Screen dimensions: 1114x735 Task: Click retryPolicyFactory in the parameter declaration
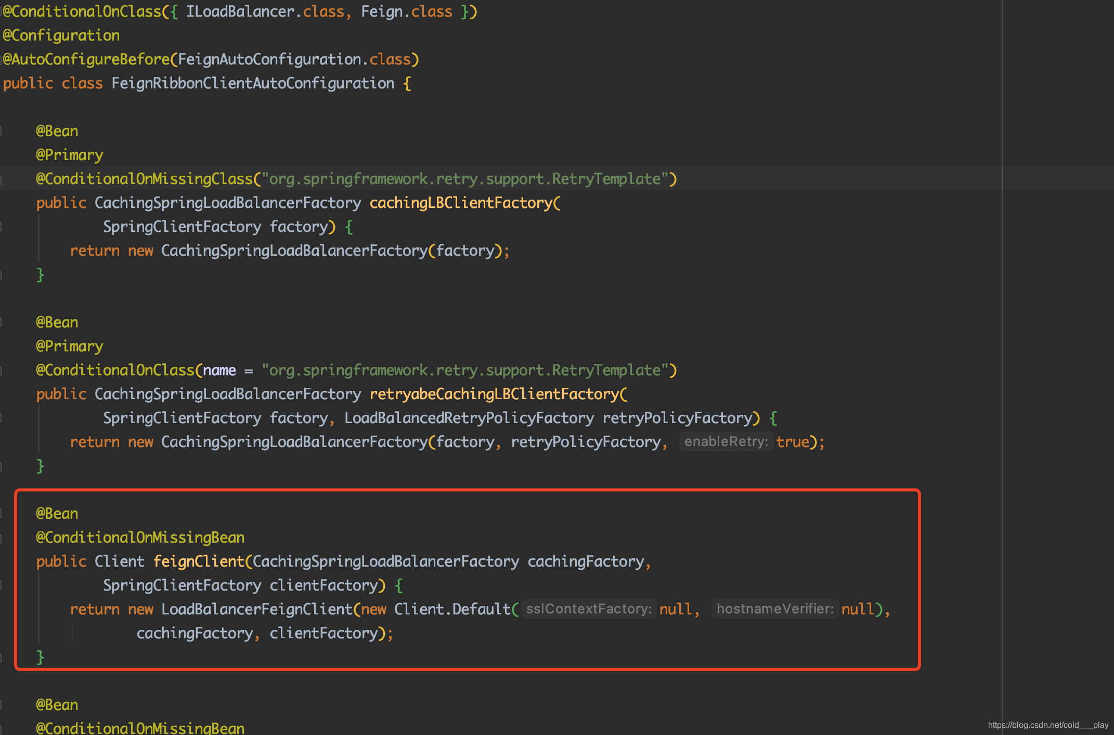coord(677,418)
